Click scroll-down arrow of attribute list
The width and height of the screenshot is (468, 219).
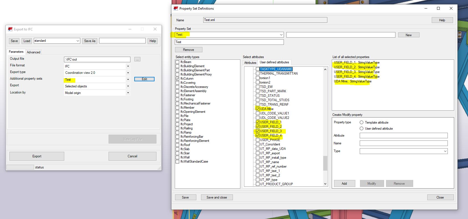pyautogui.click(x=325, y=184)
